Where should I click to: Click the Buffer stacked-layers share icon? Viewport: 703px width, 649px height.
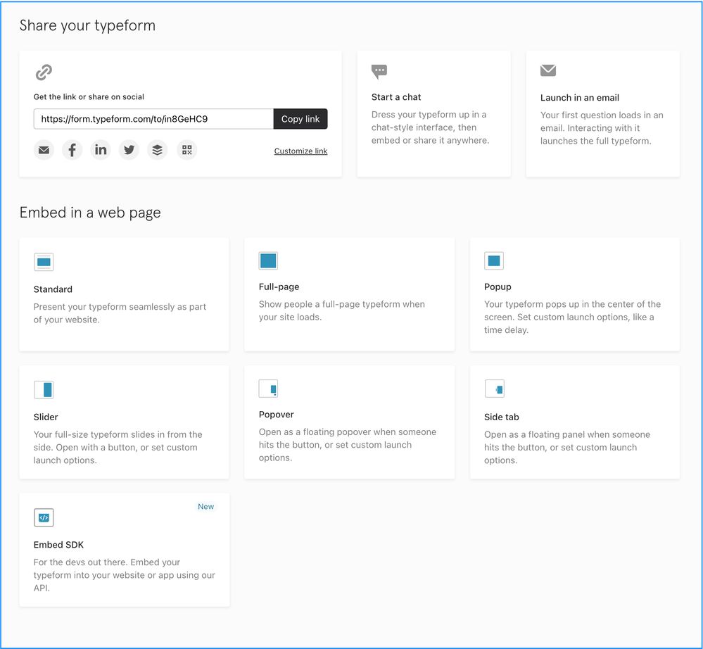158,150
